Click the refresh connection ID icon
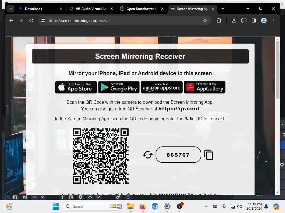The height and width of the screenshot is (213, 285). [x=148, y=155]
